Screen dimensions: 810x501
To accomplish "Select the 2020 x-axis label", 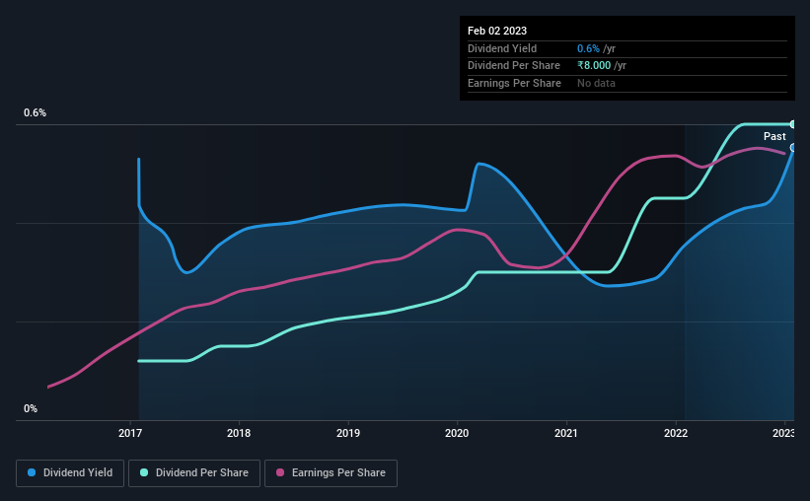I will (x=457, y=433).
